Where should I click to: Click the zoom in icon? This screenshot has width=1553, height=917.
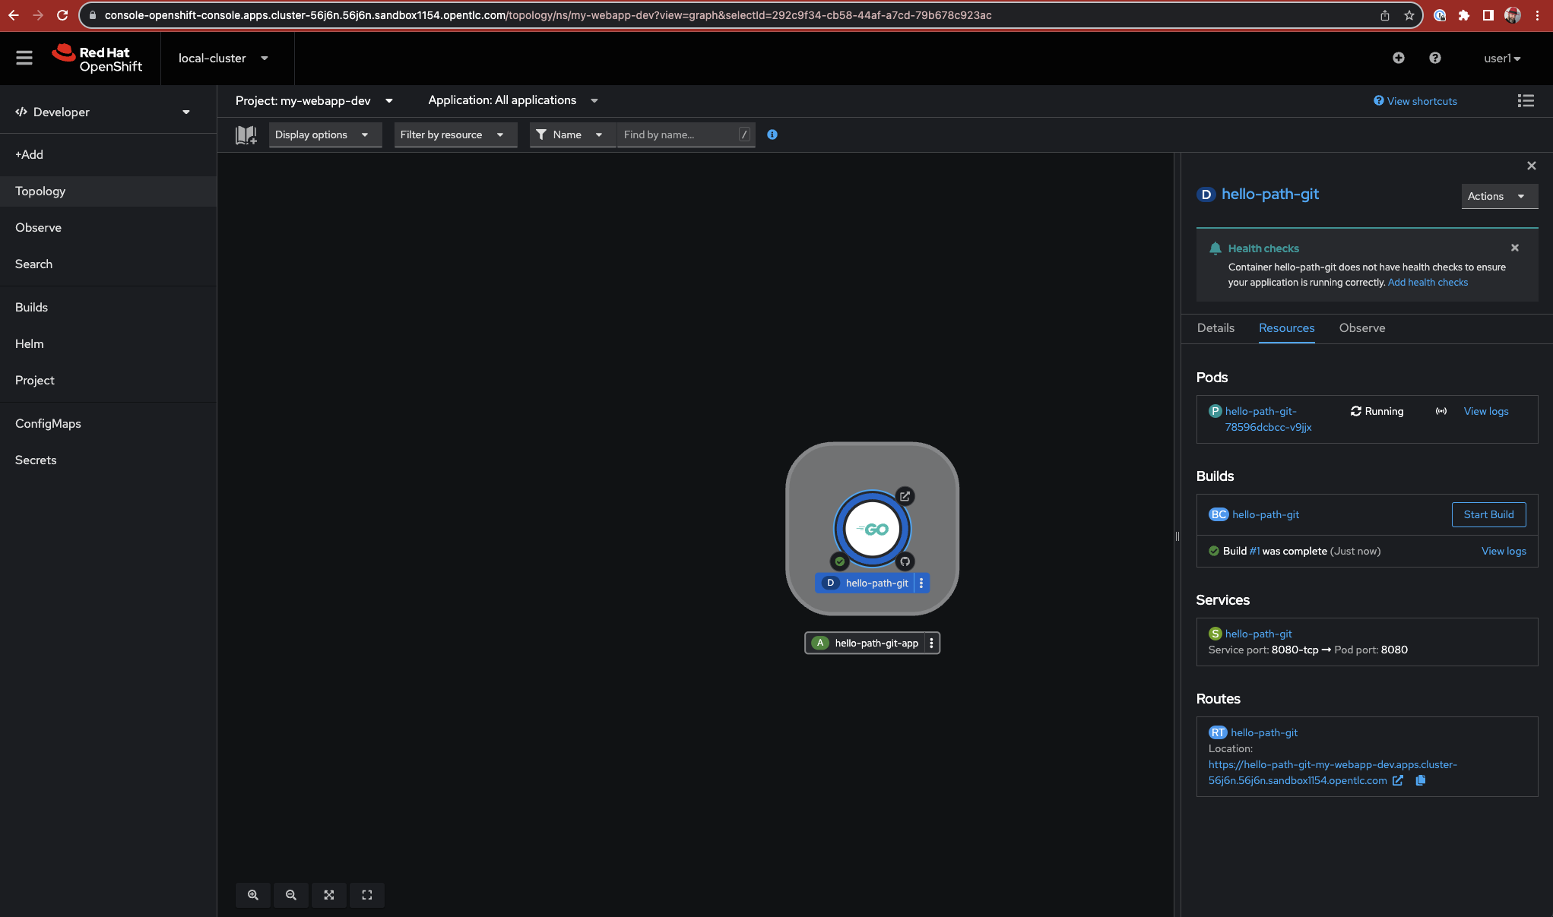click(253, 895)
